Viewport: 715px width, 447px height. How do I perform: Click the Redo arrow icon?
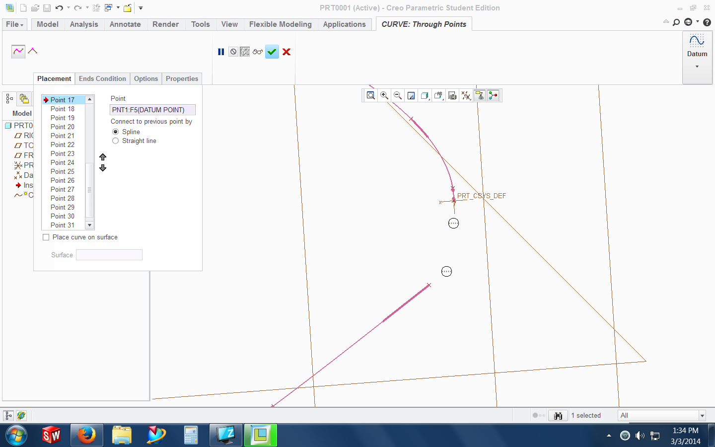(x=78, y=8)
